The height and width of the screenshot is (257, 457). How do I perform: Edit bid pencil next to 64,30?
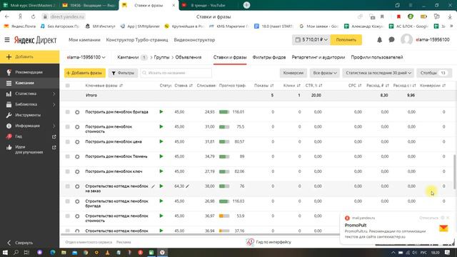point(187,186)
